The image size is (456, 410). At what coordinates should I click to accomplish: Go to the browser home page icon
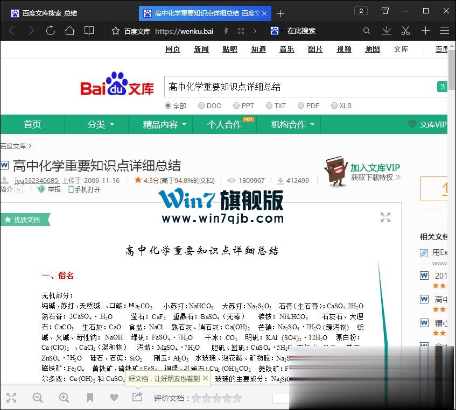(x=69, y=31)
